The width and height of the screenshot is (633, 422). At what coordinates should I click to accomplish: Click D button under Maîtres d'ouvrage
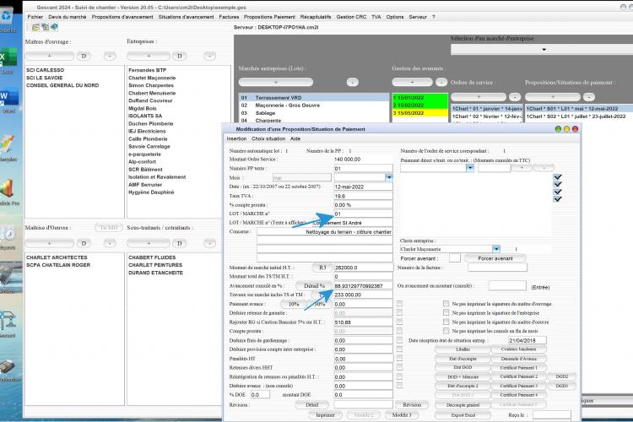point(84,56)
